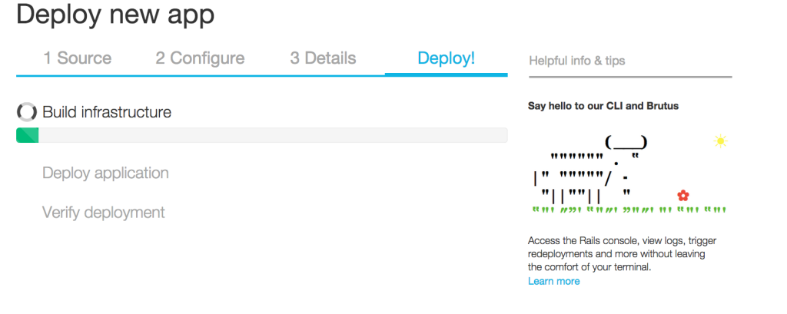
Task: Select the Deploy! tab
Action: [446, 58]
